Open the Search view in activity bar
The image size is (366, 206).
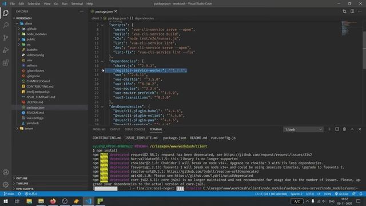6,25
